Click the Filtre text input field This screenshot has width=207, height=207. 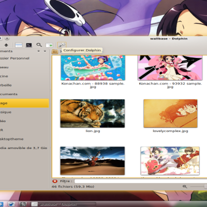(x=141, y=181)
